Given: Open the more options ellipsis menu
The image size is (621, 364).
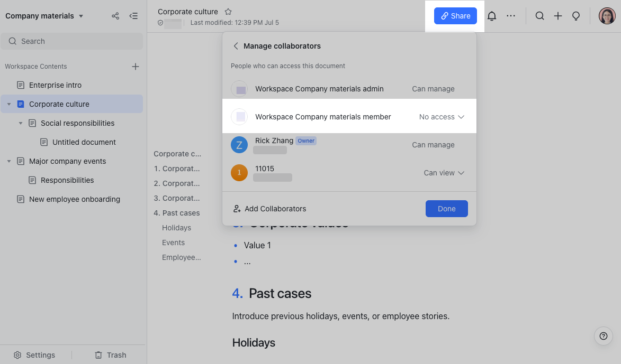Looking at the screenshot, I should (x=510, y=16).
